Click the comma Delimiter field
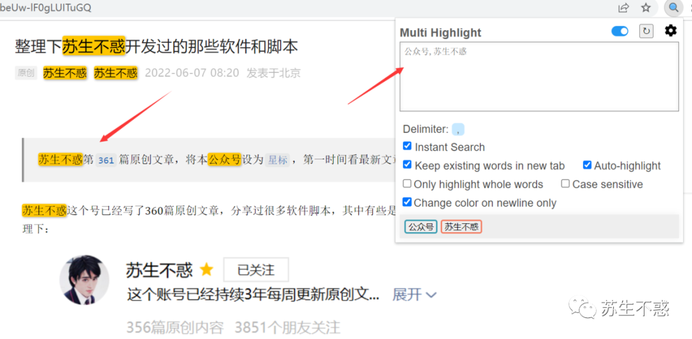This screenshot has width=692, height=339. click(459, 129)
